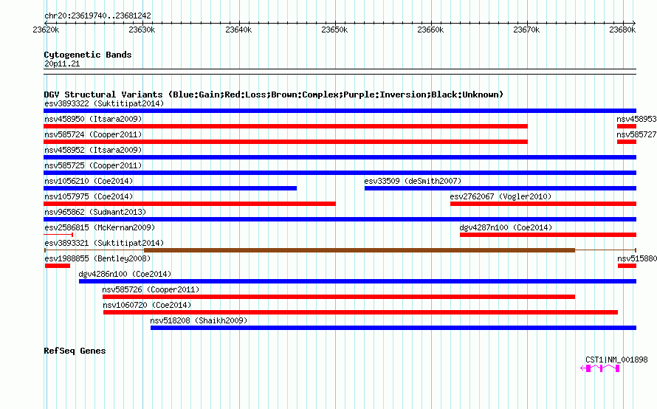The image size is (657, 409).
Task: Click the RefSeq Genes track title
Action: (75, 351)
